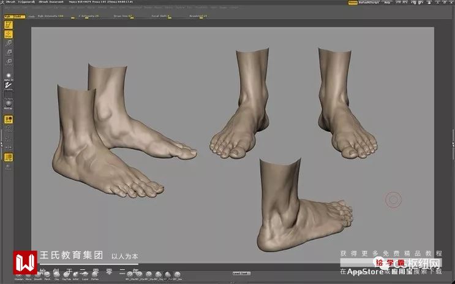Select the Rotate transform tool
Viewport: 455px width, 284px height.
pyautogui.click(x=9, y=61)
